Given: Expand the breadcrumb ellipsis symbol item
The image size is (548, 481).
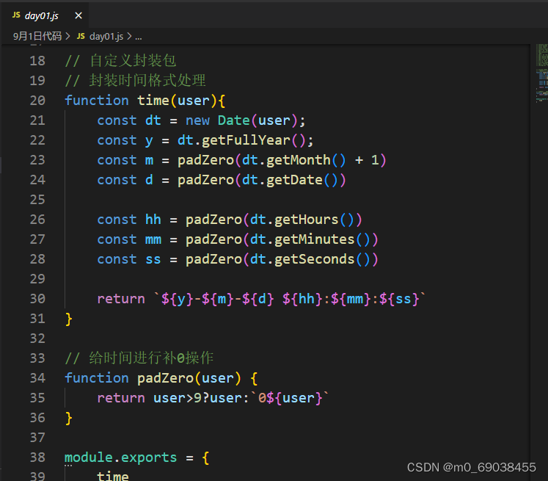Looking at the screenshot, I should (x=139, y=35).
